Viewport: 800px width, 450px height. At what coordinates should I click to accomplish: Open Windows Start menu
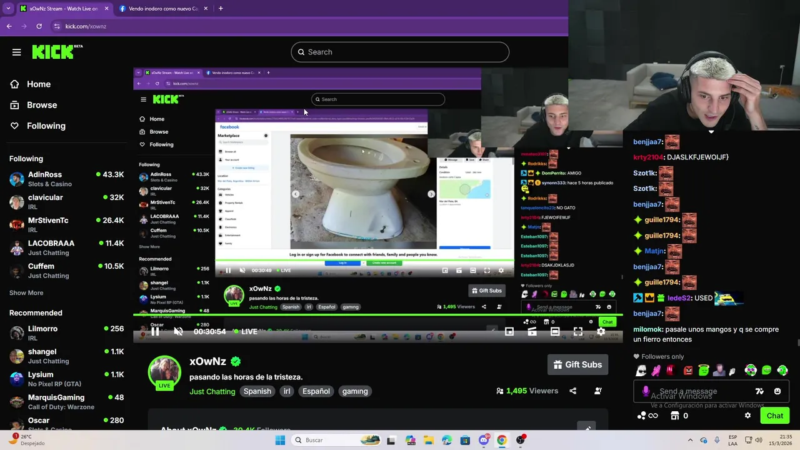280,440
